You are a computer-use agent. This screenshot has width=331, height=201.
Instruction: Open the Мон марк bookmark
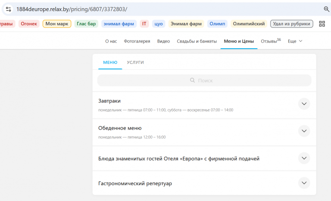[x=57, y=24]
